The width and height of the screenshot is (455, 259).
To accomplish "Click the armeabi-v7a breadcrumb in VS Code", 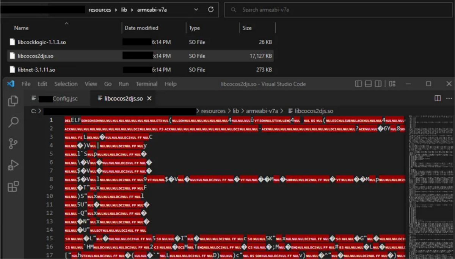I will click(x=262, y=111).
